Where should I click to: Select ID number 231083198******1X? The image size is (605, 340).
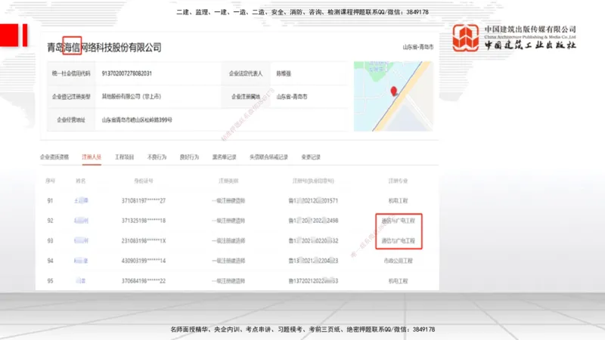click(144, 240)
